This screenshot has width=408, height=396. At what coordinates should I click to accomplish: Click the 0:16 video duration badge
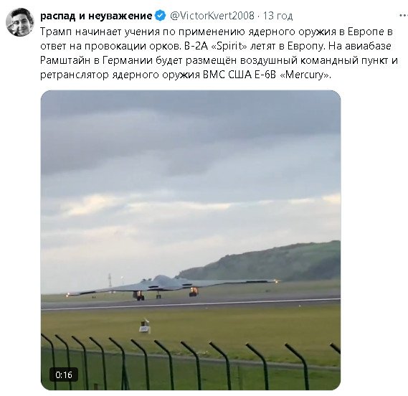pos(64,375)
